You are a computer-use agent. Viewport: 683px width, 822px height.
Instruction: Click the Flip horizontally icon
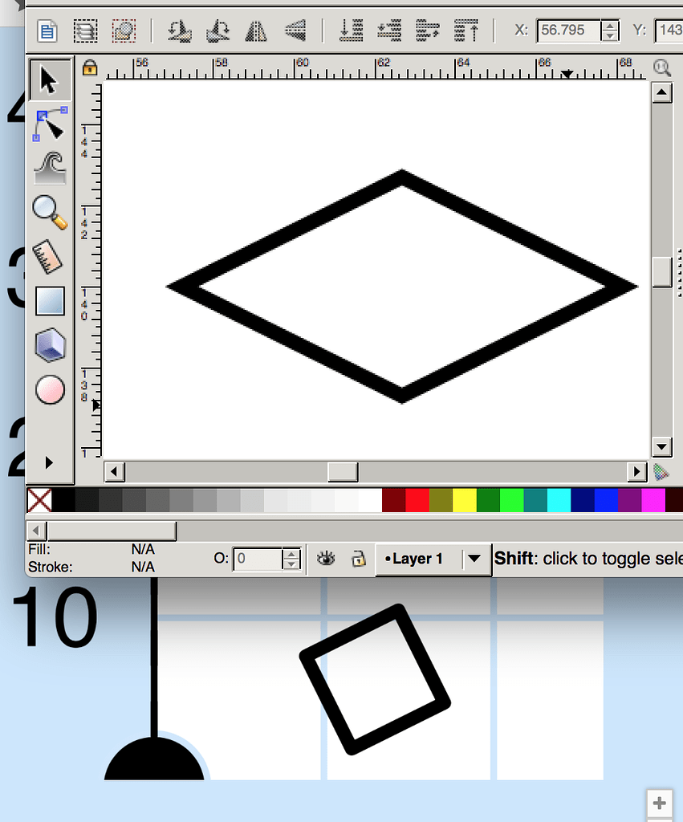click(x=256, y=31)
